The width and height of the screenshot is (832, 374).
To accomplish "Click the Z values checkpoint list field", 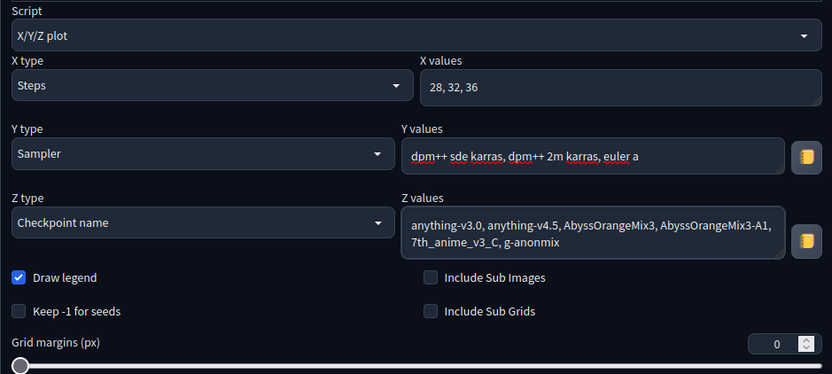I will [594, 232].
